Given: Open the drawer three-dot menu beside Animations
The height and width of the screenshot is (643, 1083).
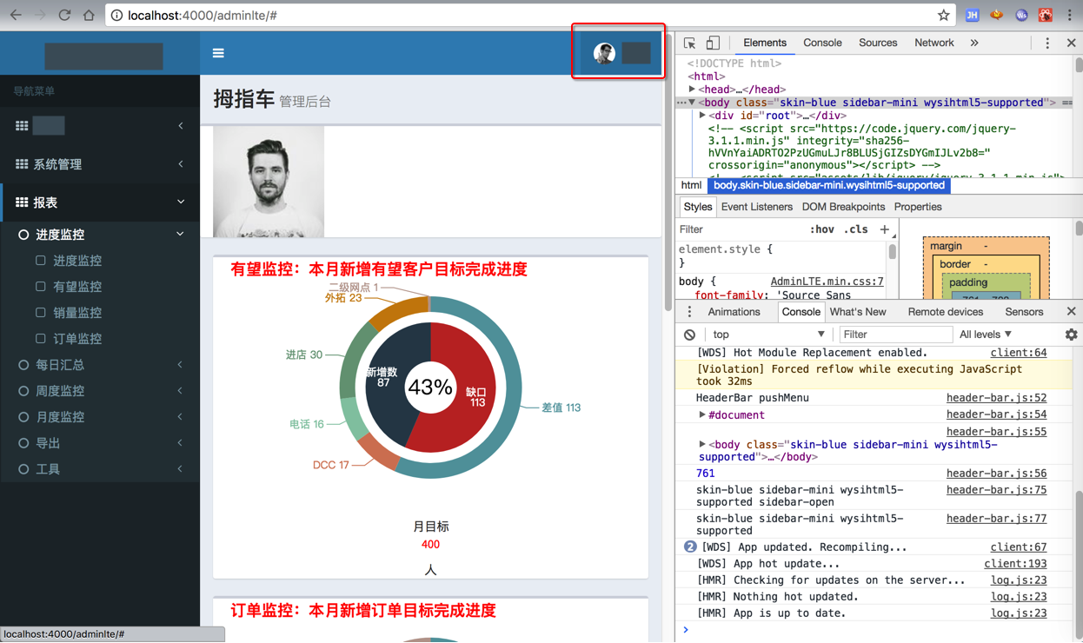Looking at the screenshot, I should coord(689,312).
